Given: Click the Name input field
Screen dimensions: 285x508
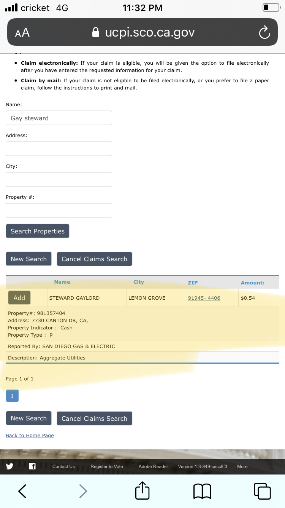Looking at the screenshot, I should pyautogui.click(x=59, y=118).
